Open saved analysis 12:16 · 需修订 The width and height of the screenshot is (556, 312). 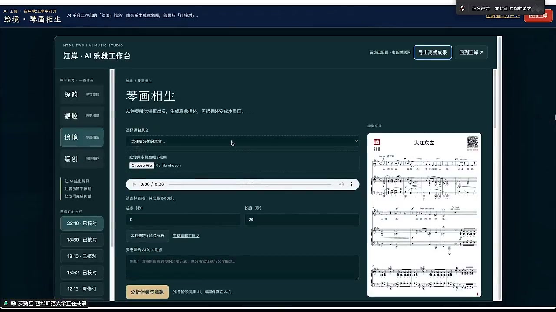click(82, 289)
